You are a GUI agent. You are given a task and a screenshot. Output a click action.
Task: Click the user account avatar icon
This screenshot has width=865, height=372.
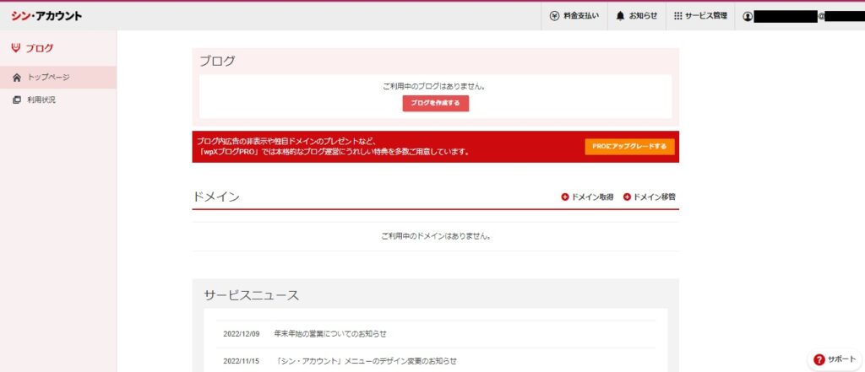[x=747, y=16]
